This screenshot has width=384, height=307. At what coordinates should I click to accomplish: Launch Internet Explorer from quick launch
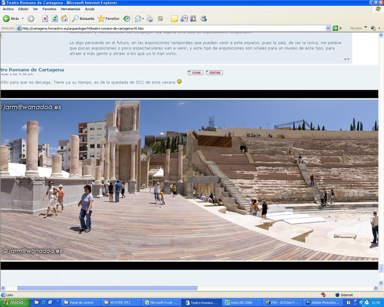coord(44,303)
